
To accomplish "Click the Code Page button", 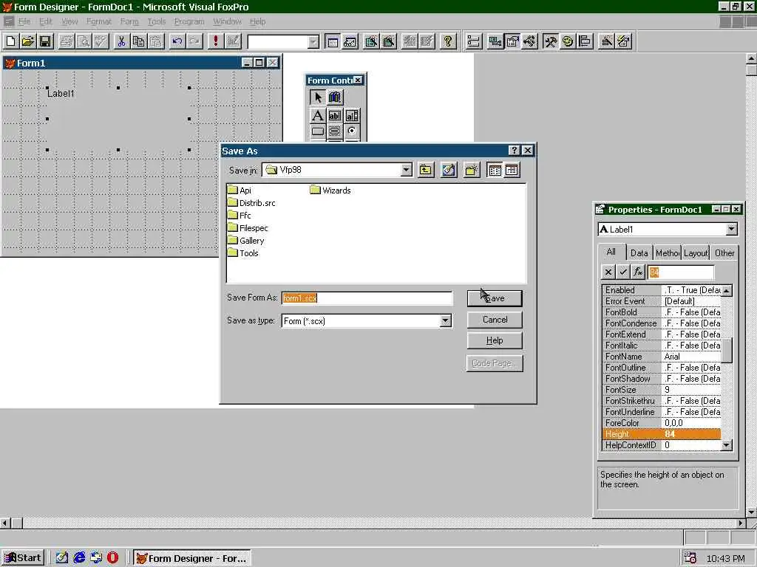I will point(495,363).
